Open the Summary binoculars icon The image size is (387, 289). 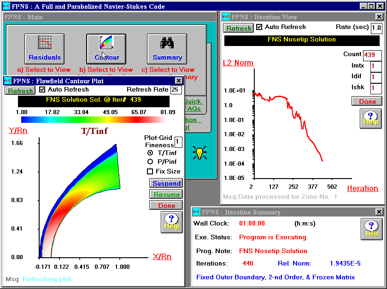click(x=167, y=49)
